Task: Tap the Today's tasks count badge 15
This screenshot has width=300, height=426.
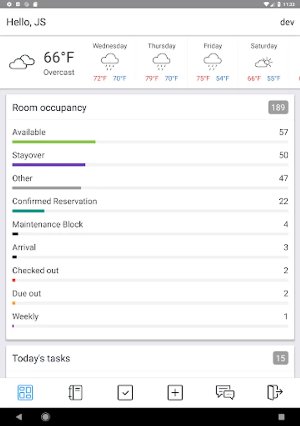Action: click(x=281, y=358)
